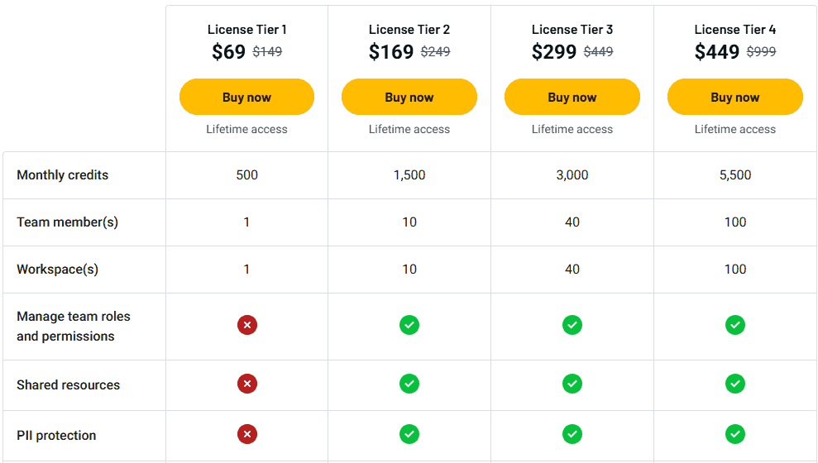Viewport: 818px width, 463px height.
Task: Click green check for Tier 3 team roles
Action: tap(572, 325)
